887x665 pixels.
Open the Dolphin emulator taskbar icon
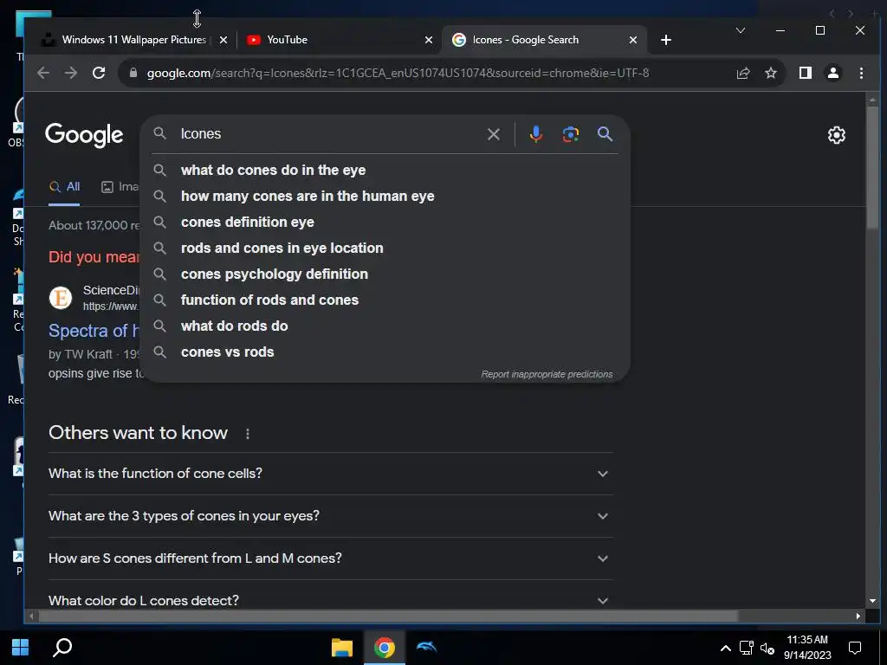[x=426, y=648]
